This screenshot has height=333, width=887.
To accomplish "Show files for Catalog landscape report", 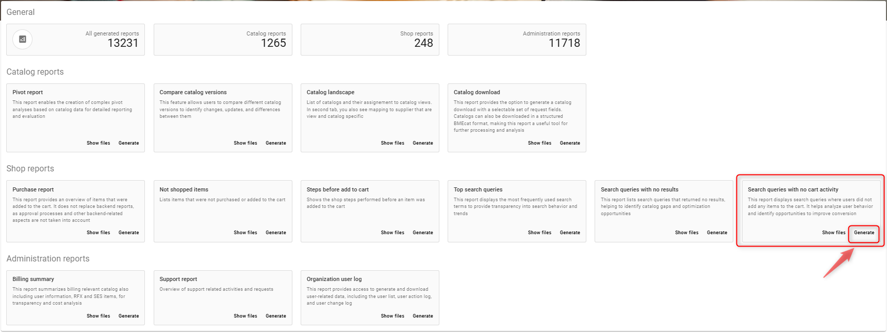I will tap(392, 143).
